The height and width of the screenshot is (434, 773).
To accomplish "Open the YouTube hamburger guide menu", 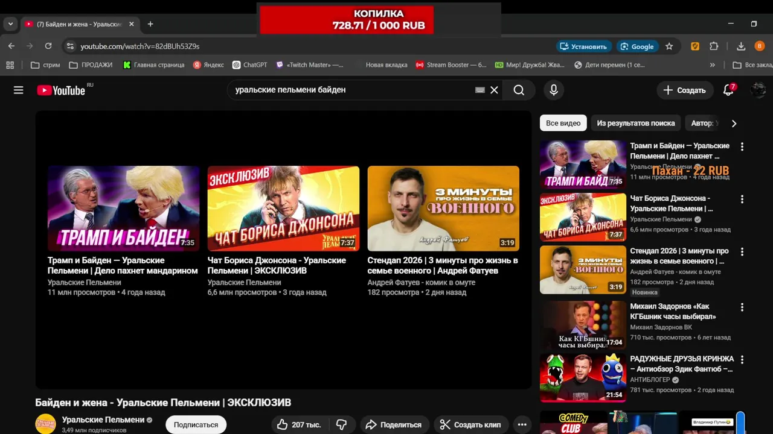I will [19, 90].
